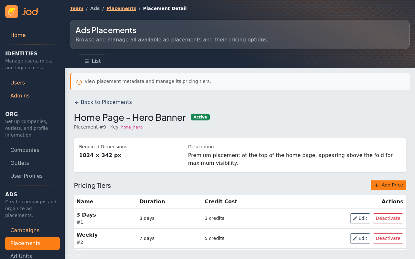
Task: Deactivate the 3 Days pricing tier
Action: 388,218
